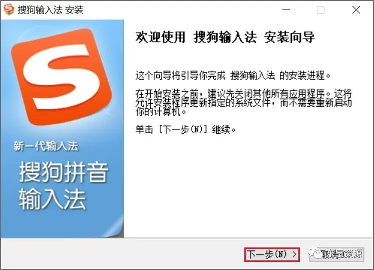Click the 欢迎使用 搜狗输入法 安装向导 heading
Image resolution: width=374 pixels, height=270 pixels.
225,37
